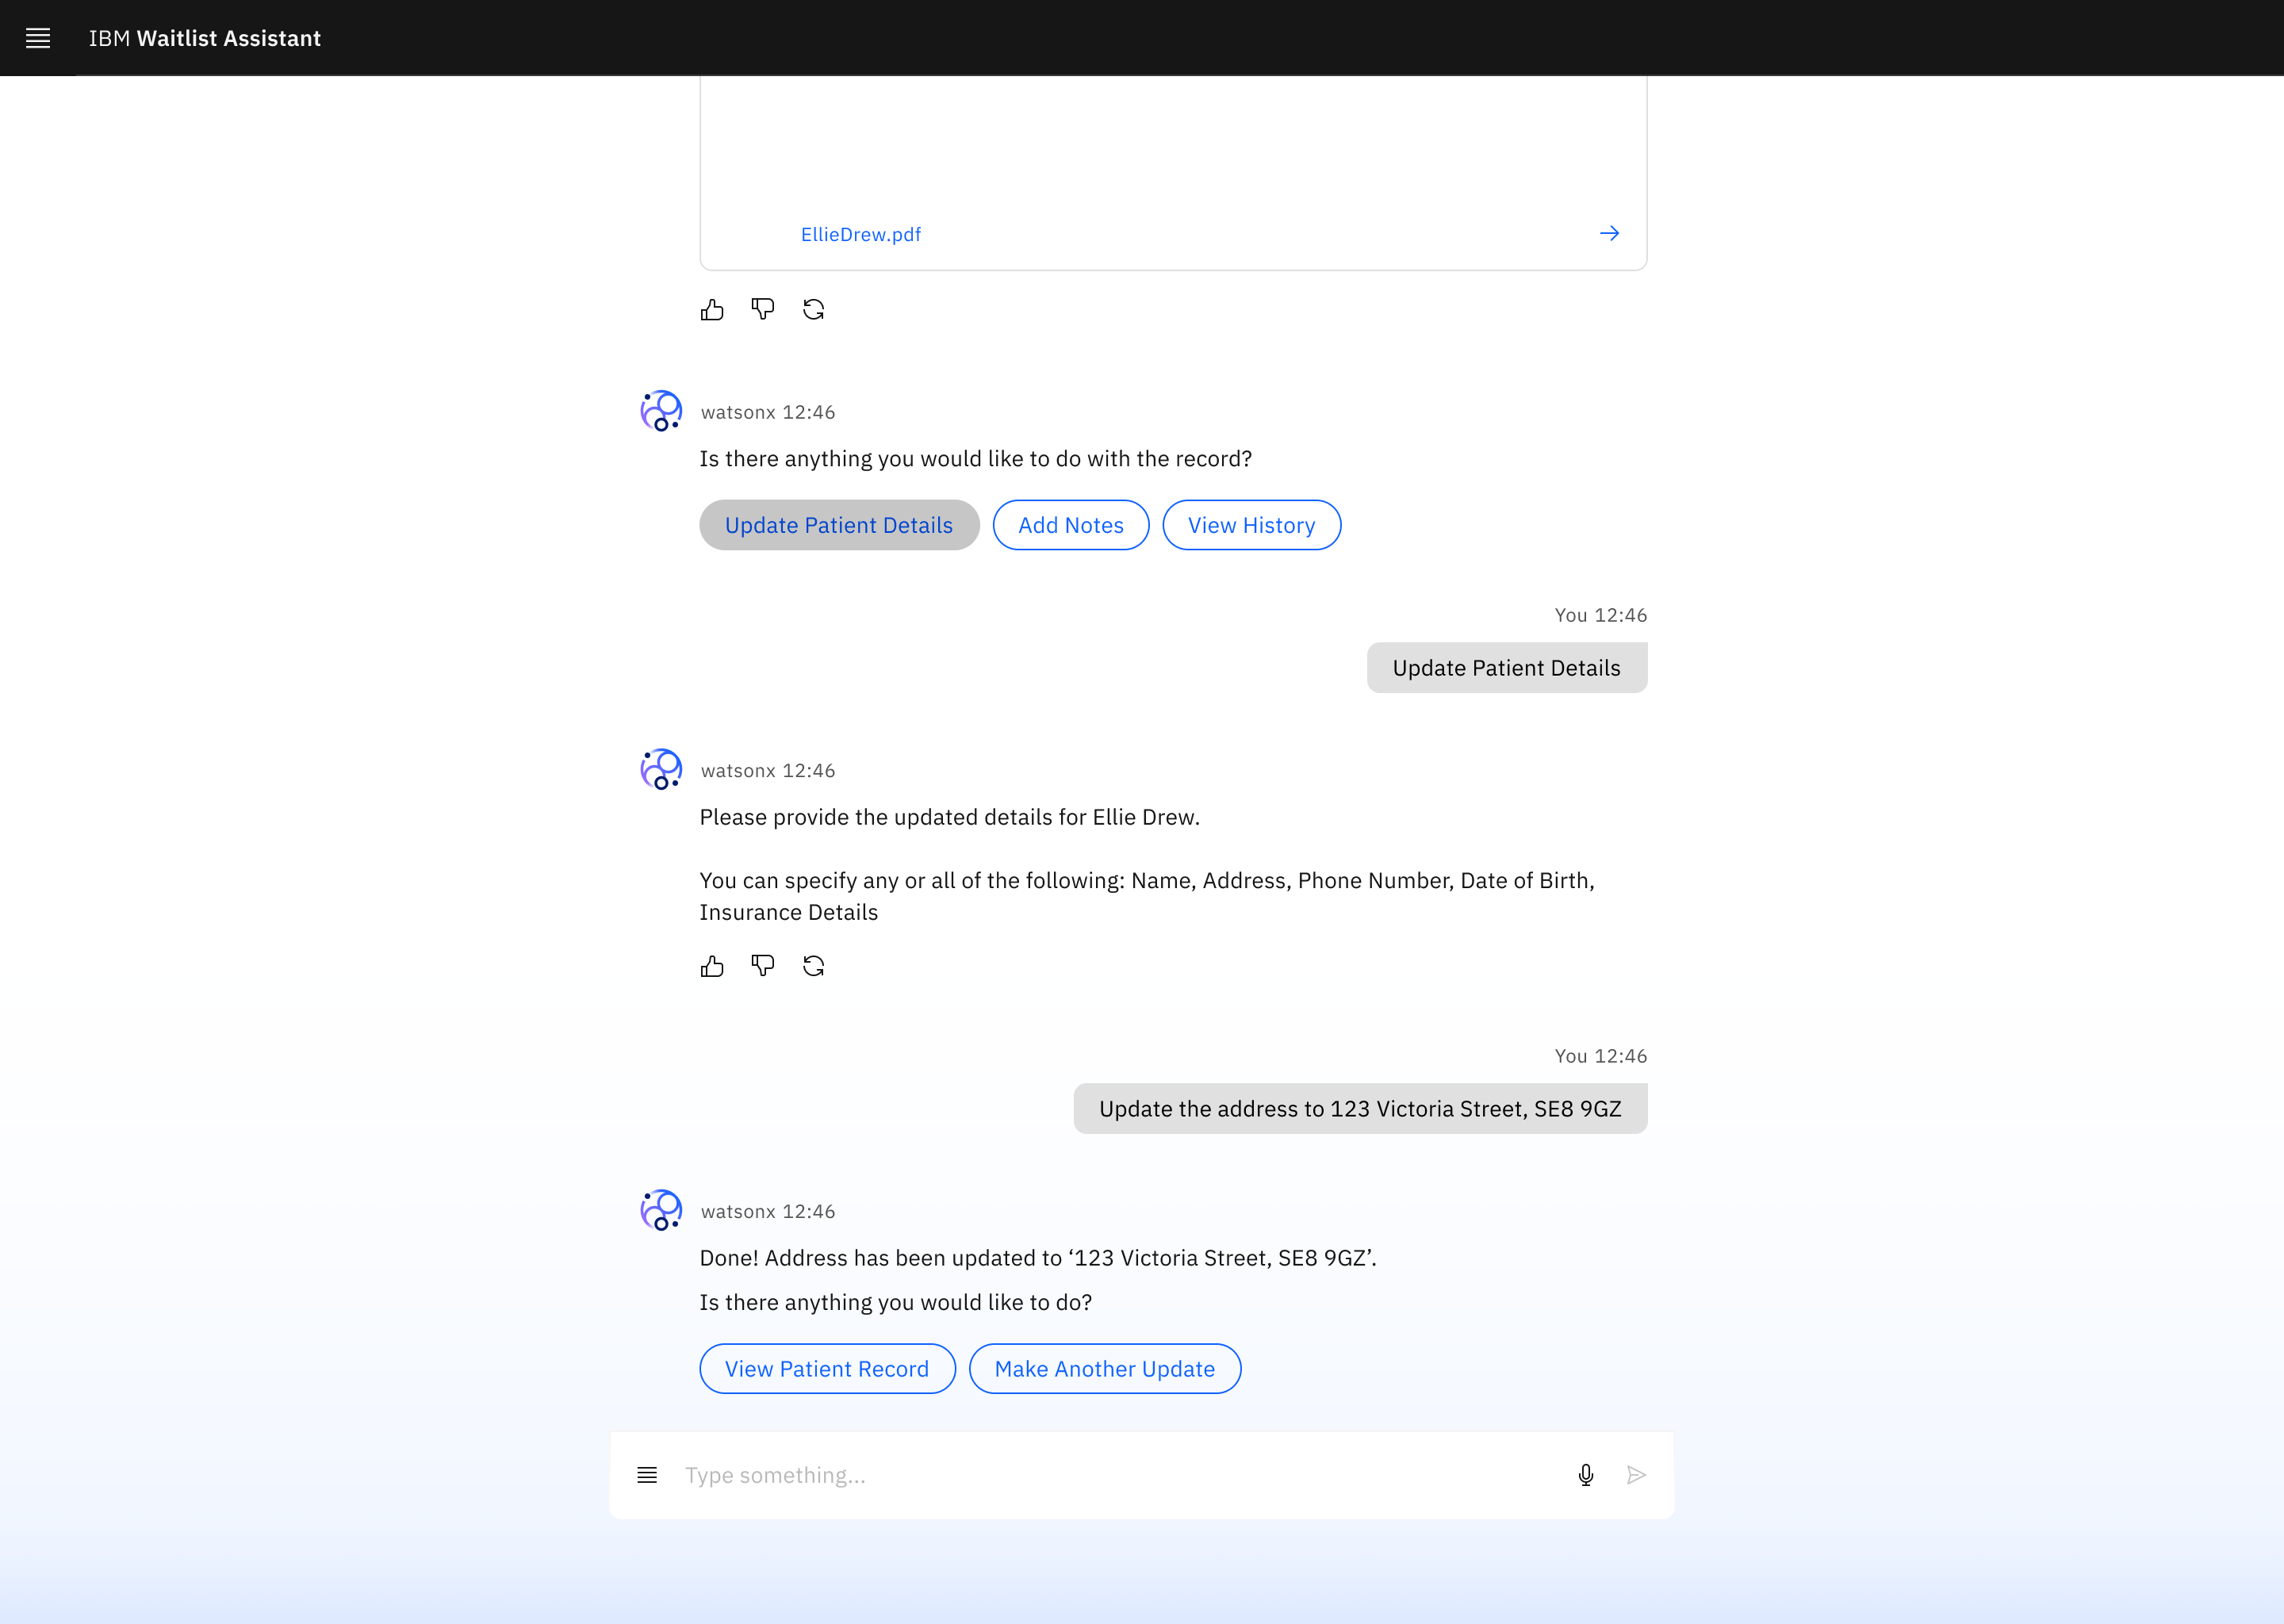Click 'Is there anything you would like to do with the record?'
2284x1624 pixels.
pyautogui.click(x=975, y=459)
